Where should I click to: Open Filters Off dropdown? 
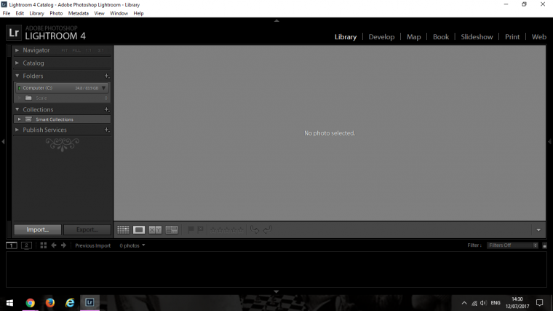coord(512,245)
